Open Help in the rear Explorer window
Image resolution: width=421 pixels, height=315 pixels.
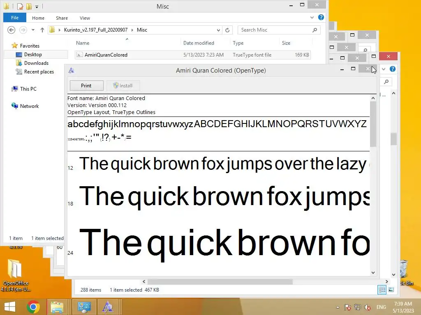393,69
